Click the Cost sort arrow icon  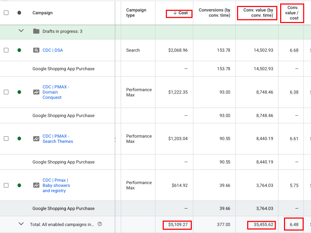175,13
